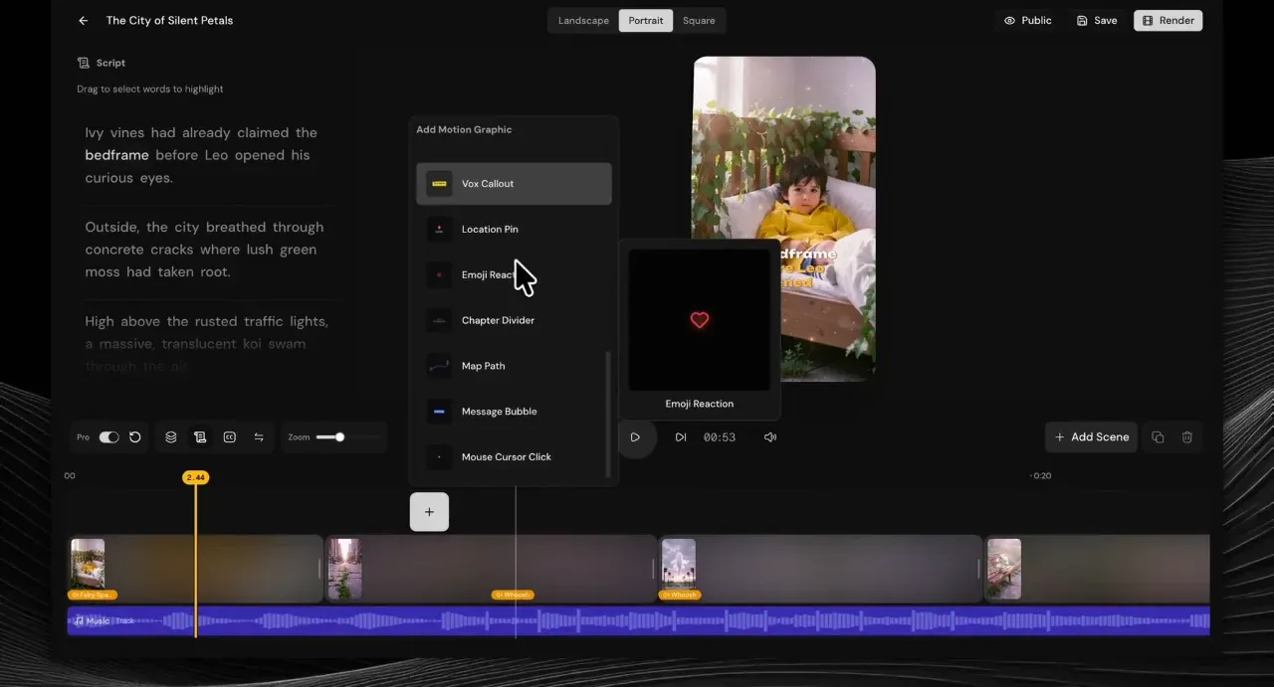Pick the Message Bubble motion graphic

coord(514,412)
